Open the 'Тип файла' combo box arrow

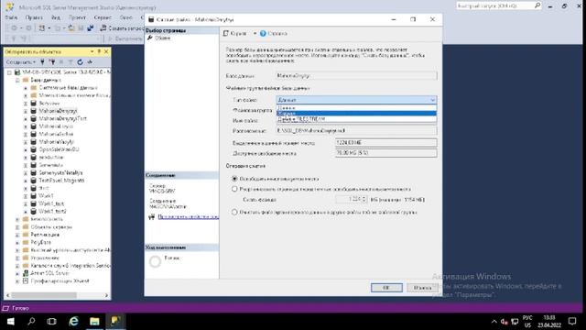(x=432, y=100)
